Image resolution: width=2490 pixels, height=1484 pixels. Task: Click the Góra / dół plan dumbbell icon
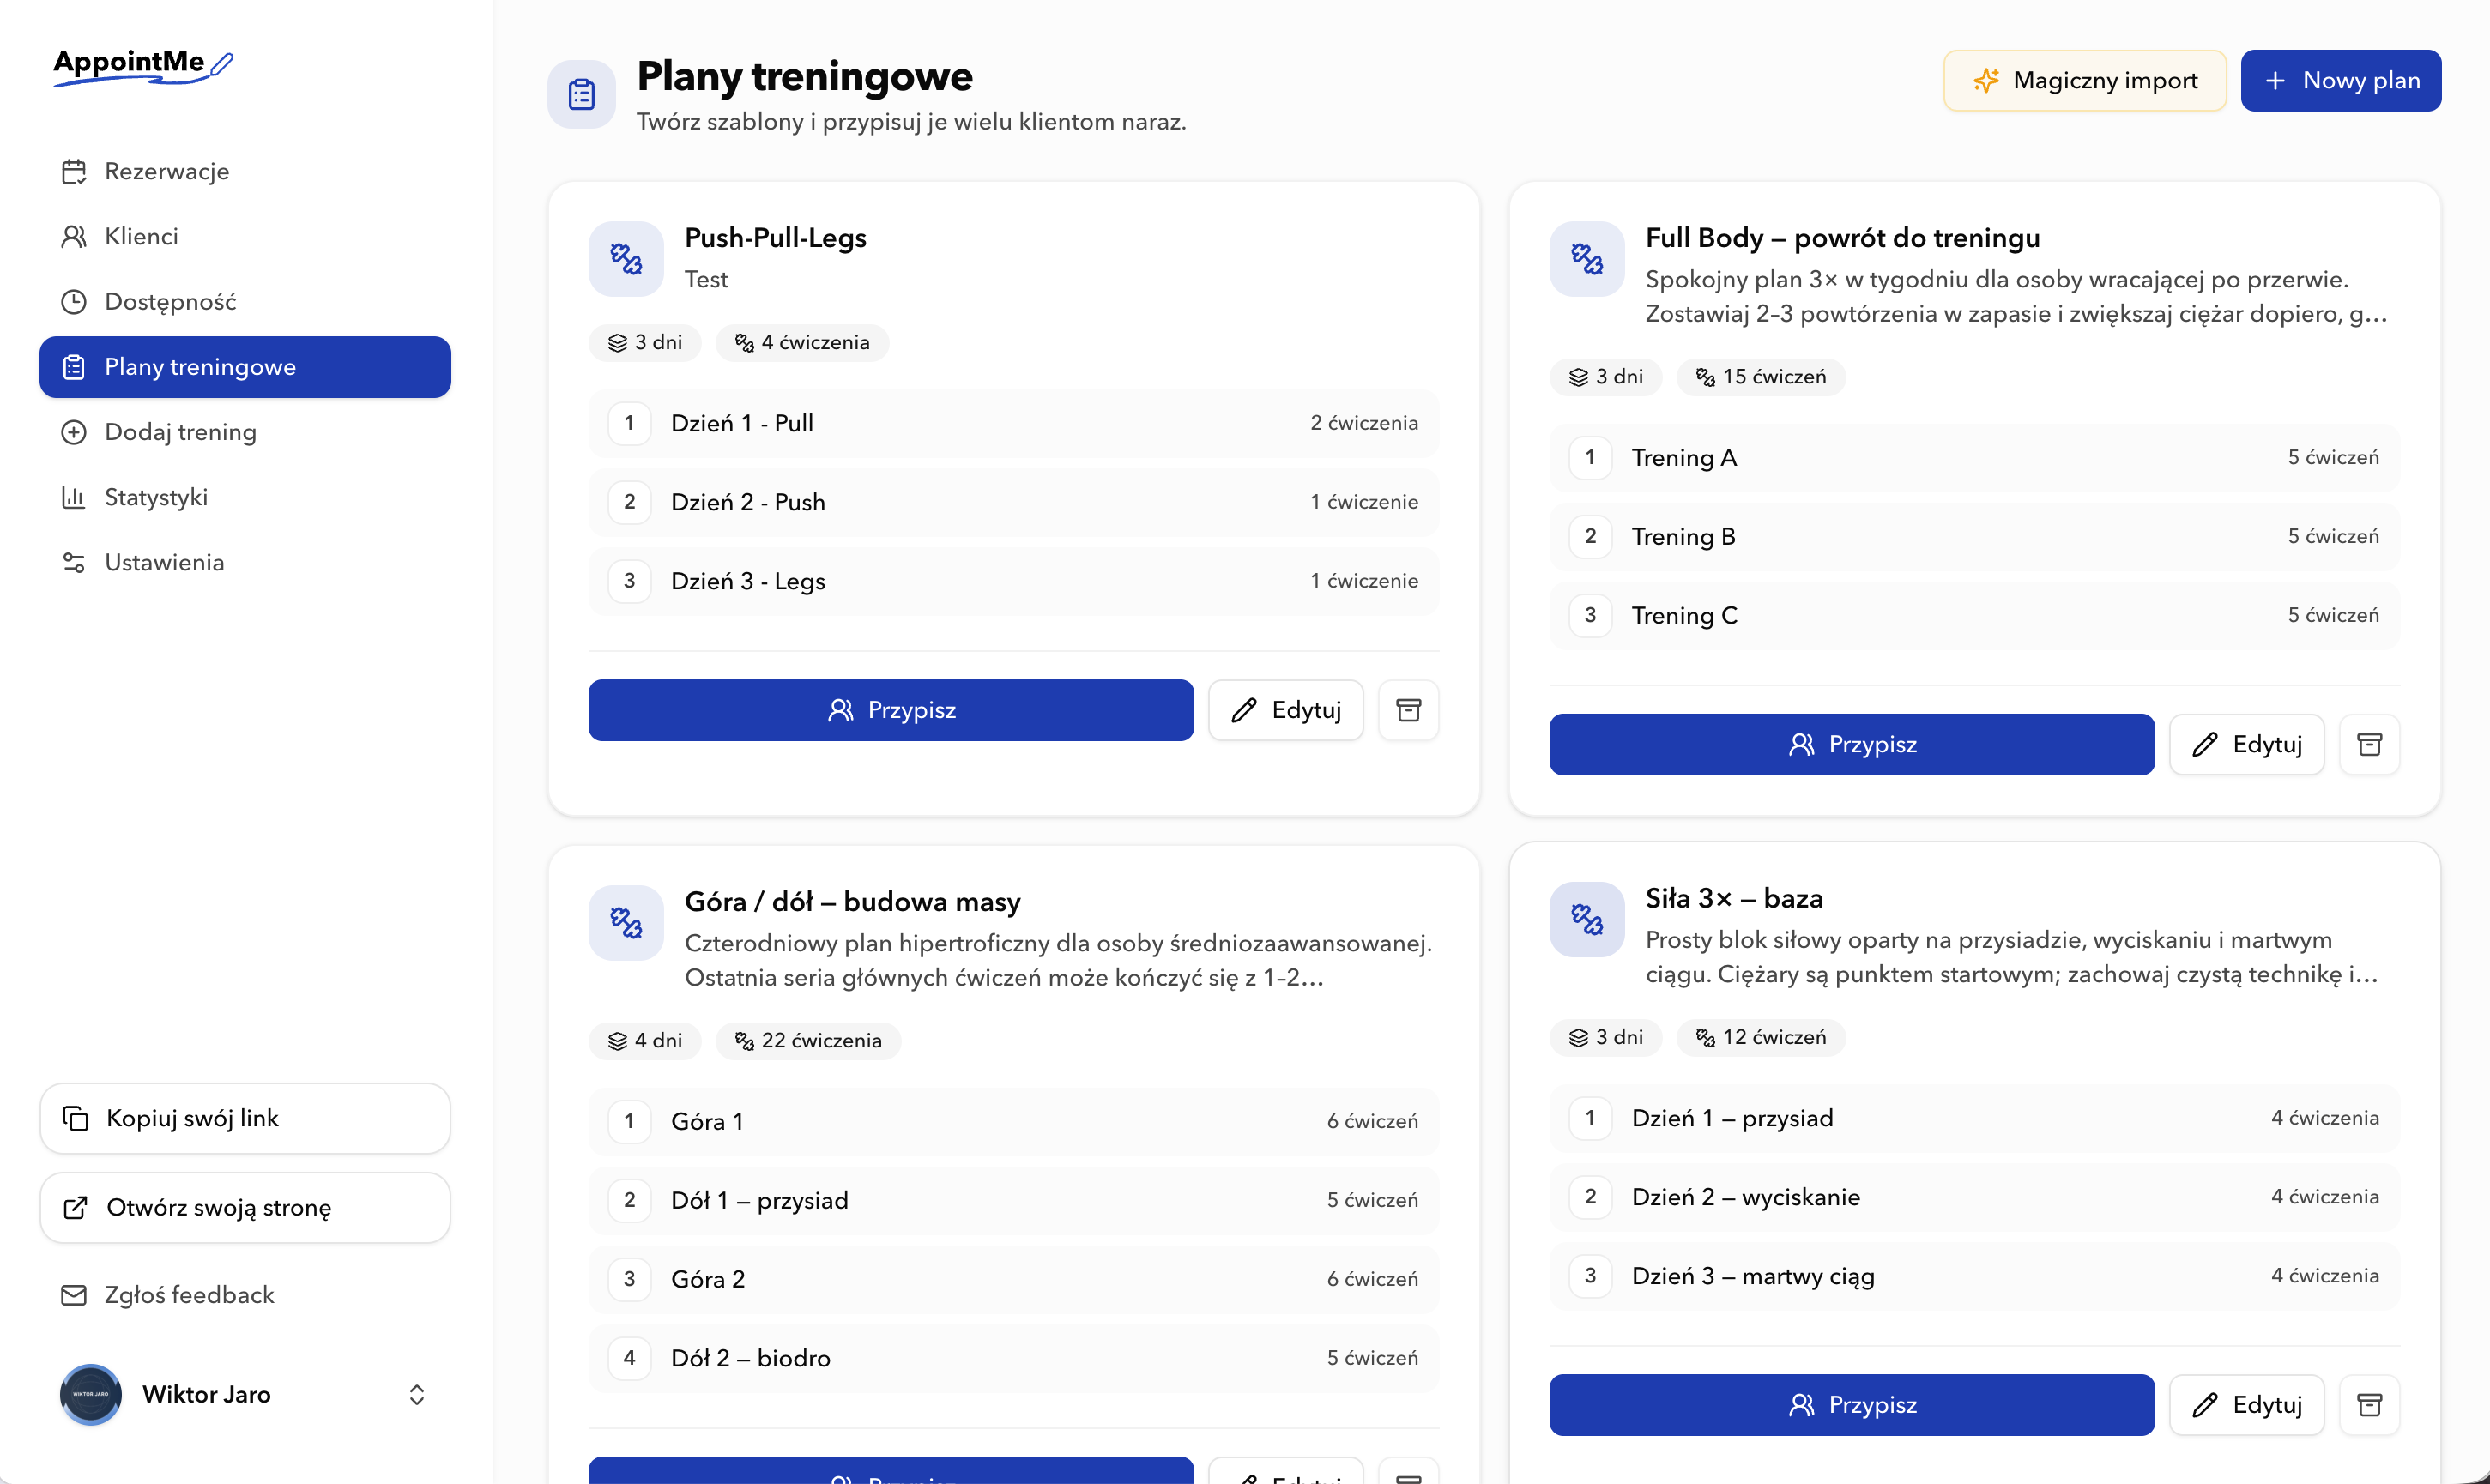coord(626,923)
